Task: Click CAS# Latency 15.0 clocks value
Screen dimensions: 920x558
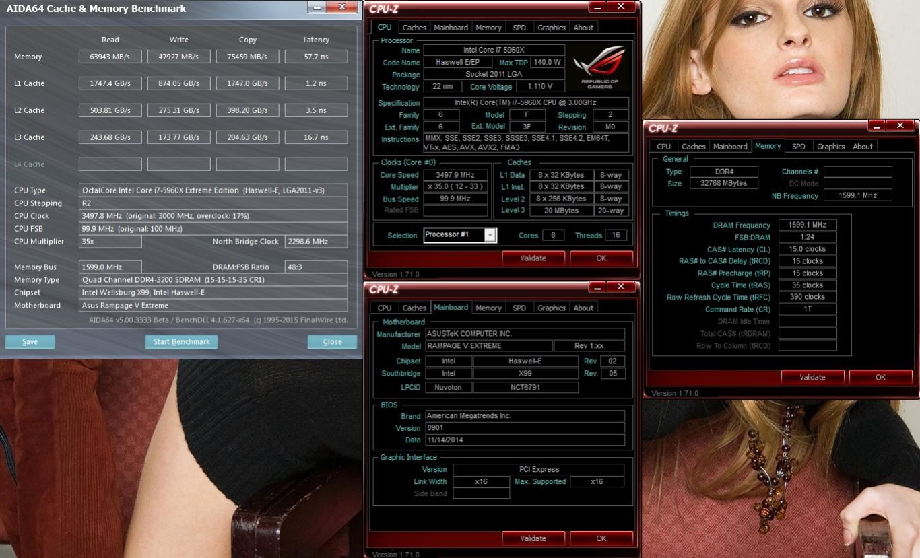Action: point(808,249)
